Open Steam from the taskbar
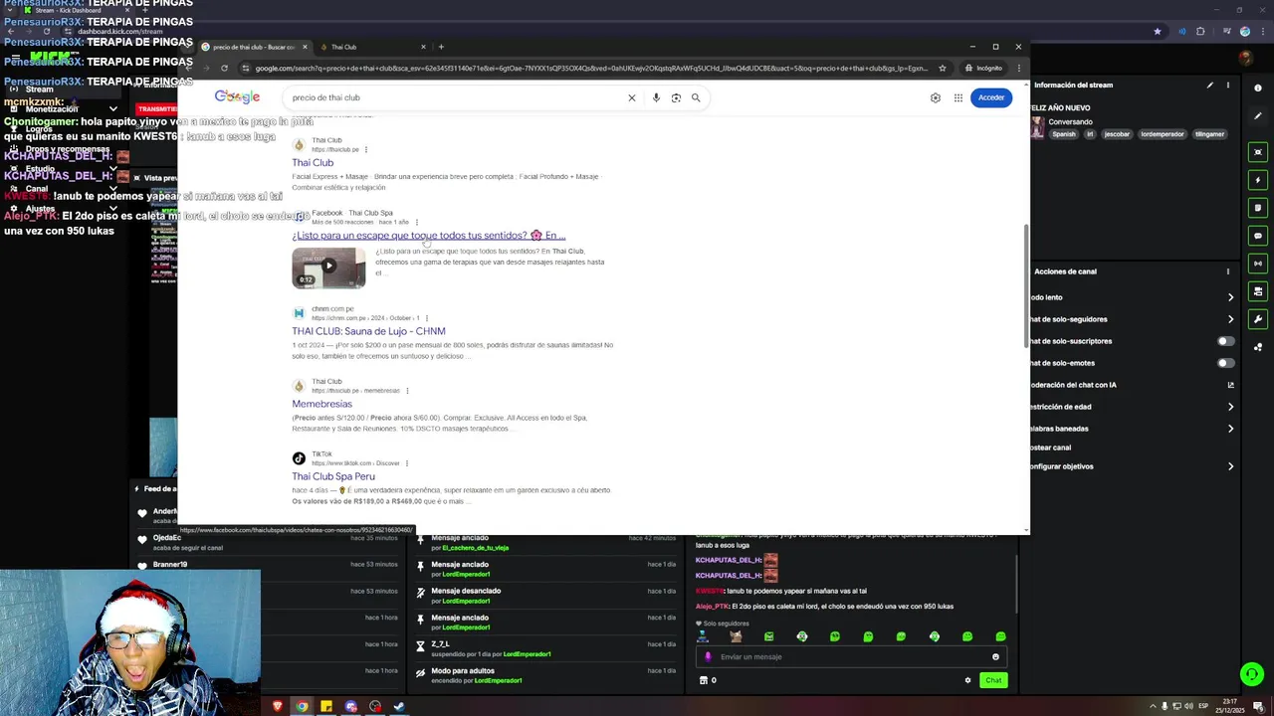Screen dimensions: 1274x716 (x=399, y=706)
